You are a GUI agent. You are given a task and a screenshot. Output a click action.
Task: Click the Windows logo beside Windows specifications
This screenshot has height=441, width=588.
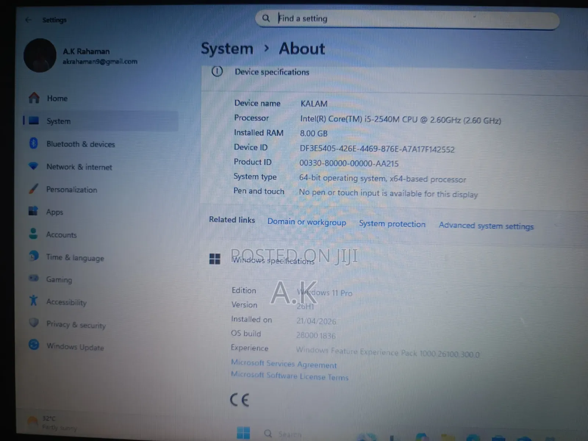215,259
